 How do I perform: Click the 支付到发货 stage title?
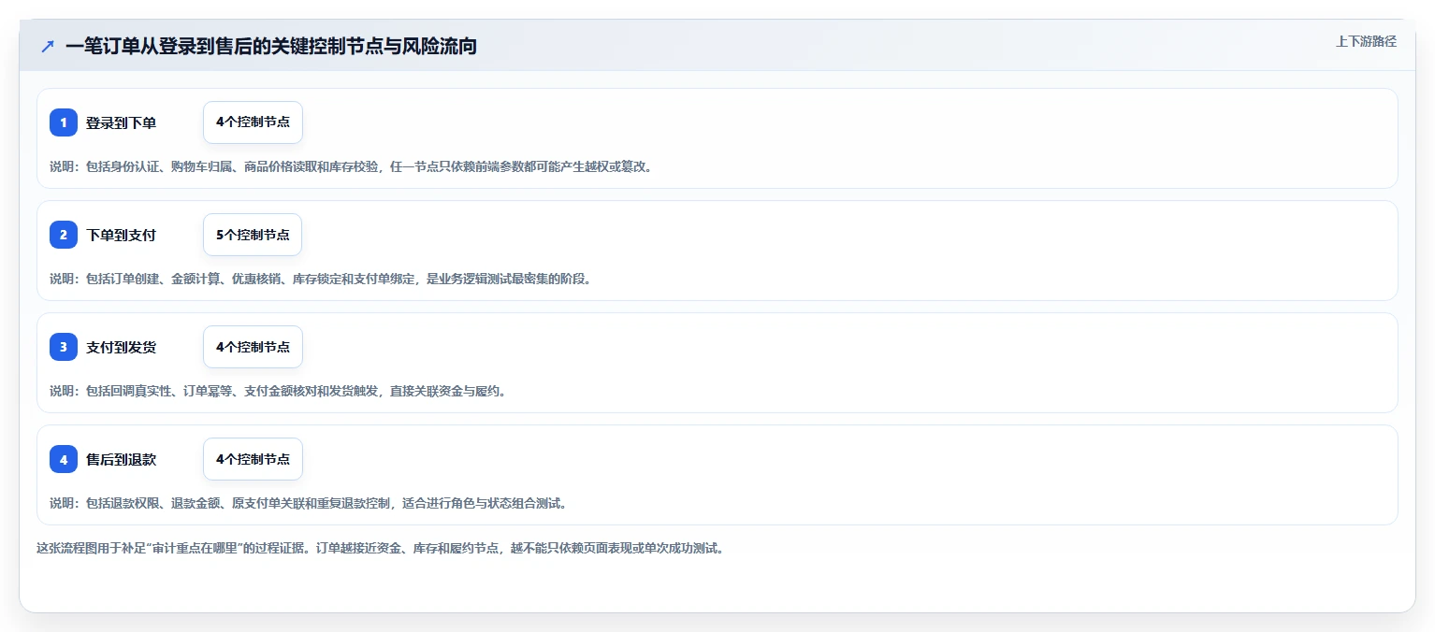(x=121, y=347)
